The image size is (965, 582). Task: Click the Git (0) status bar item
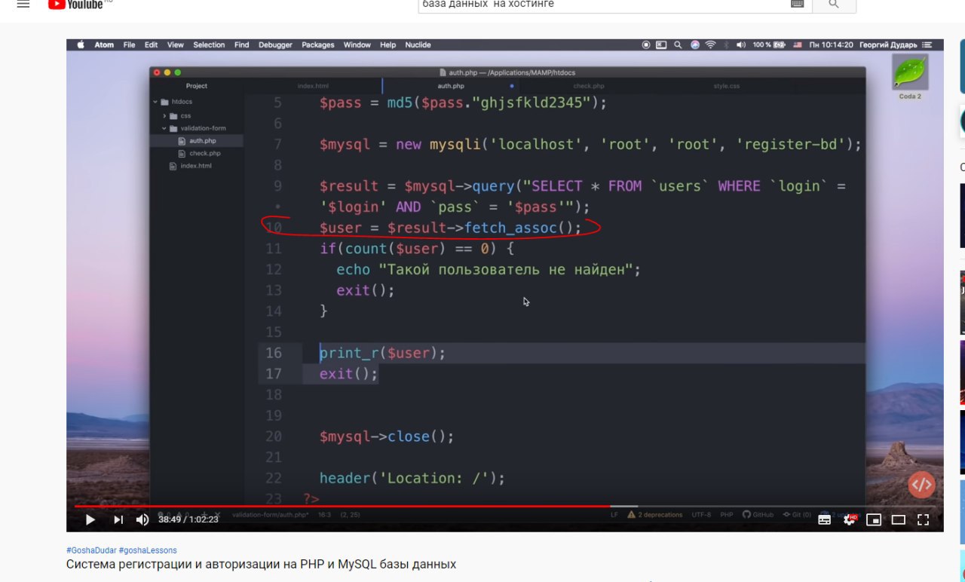797,515
